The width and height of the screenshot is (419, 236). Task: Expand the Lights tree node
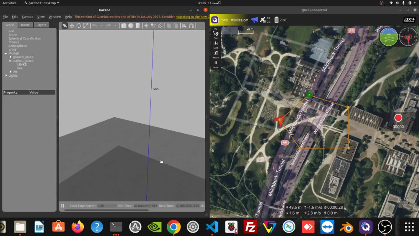(x=6, y=75)
